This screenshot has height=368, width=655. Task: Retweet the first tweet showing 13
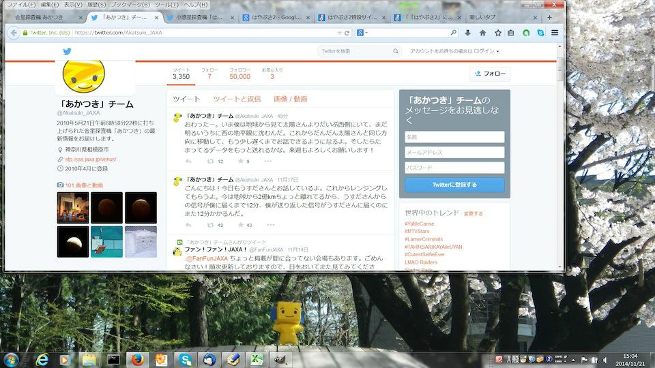(x=211, y=161)
